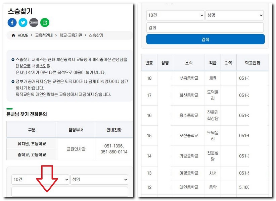Share the page via the Facebook icon

pyautogui.click(x=12, y=22)
